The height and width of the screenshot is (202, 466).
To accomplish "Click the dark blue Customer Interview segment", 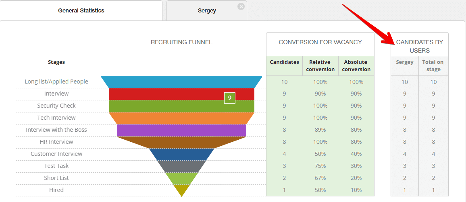I will coord(181,154).
